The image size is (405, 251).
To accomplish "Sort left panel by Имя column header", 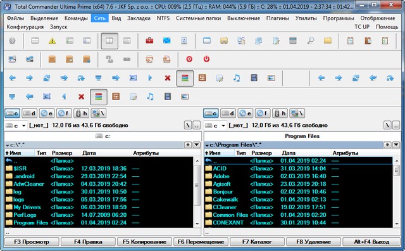I will 20,153.
